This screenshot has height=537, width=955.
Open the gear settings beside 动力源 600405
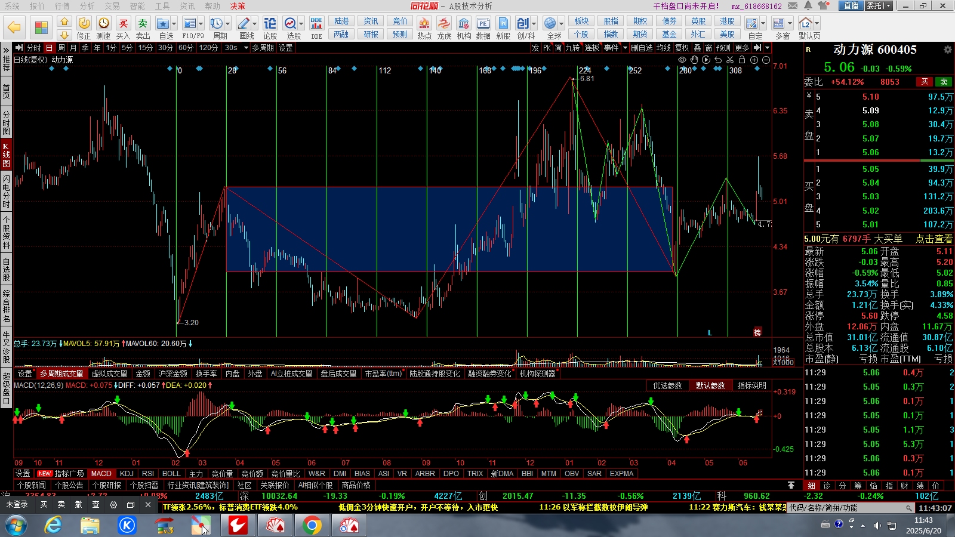click(947, 50)
